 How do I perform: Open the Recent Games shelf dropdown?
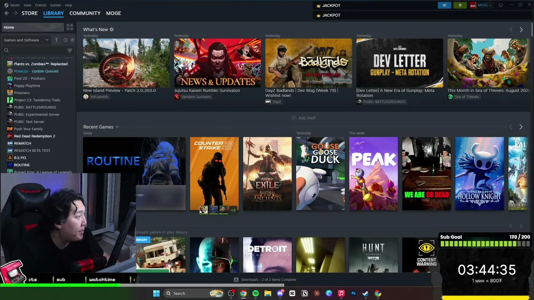117,127
